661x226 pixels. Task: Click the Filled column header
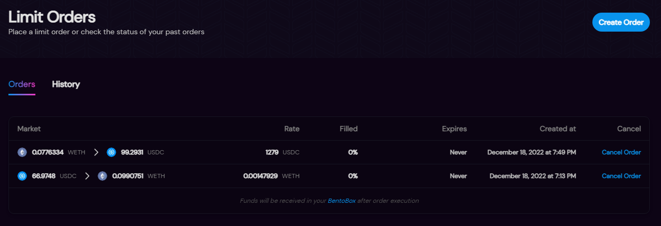[348, 129]
